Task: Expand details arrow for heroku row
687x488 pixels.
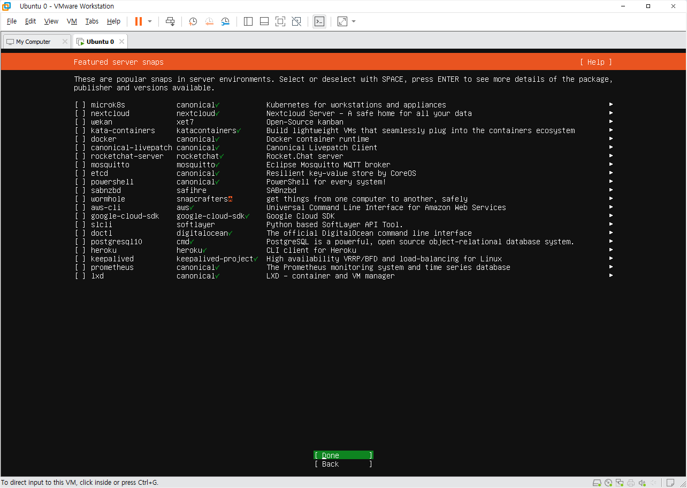Action: coord(611,250)
